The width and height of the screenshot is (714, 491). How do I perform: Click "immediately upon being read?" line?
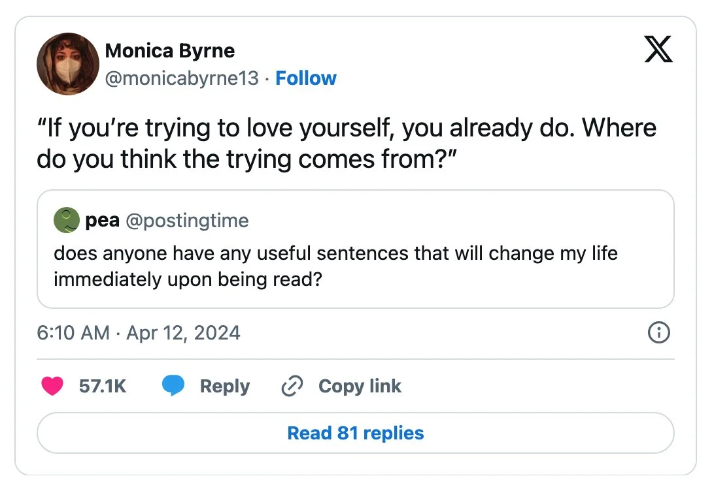(x=188, y=279)
